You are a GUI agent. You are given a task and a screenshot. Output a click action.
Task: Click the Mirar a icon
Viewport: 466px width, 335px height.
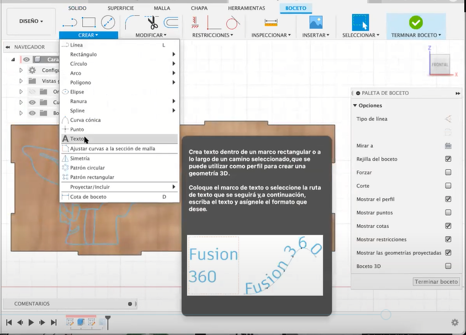coord(448,146)
